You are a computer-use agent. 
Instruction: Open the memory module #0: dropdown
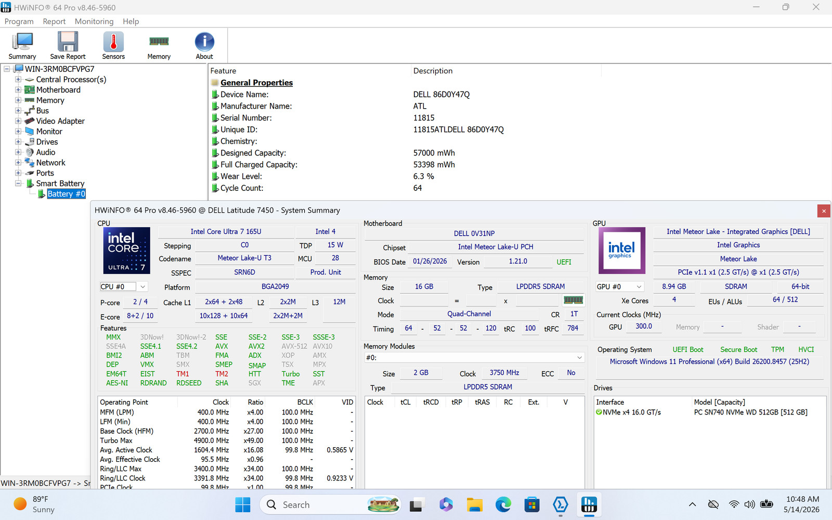coord(474,358)
